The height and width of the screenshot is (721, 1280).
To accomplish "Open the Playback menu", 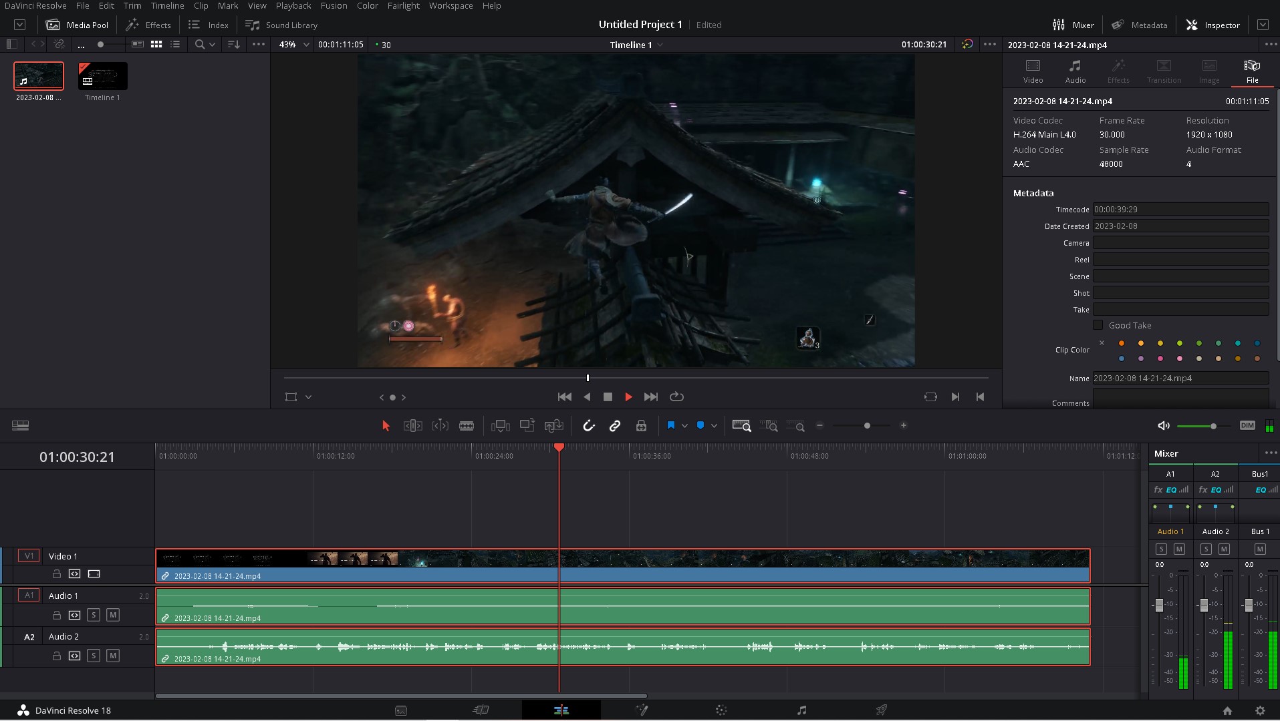I will point(293,5).
